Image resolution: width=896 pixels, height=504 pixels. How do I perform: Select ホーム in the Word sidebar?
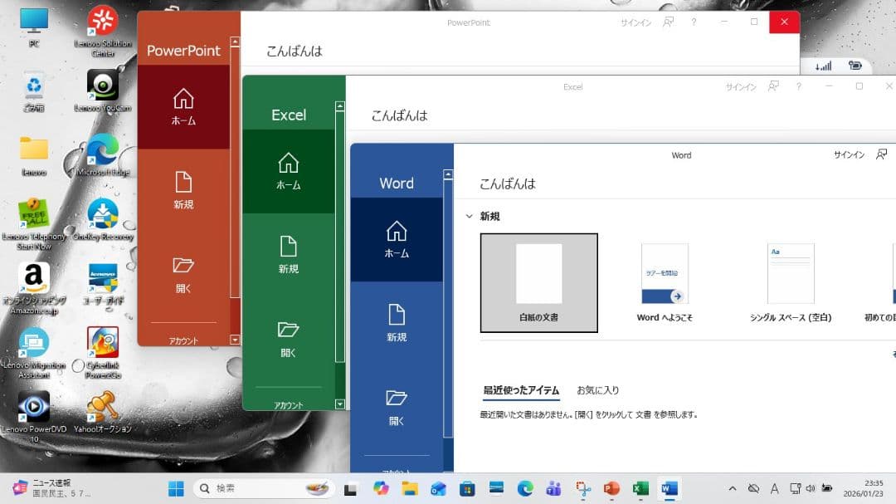click(396, 240)
